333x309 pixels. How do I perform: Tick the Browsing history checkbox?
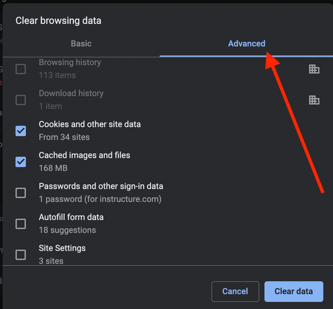[x=21, y=69]
